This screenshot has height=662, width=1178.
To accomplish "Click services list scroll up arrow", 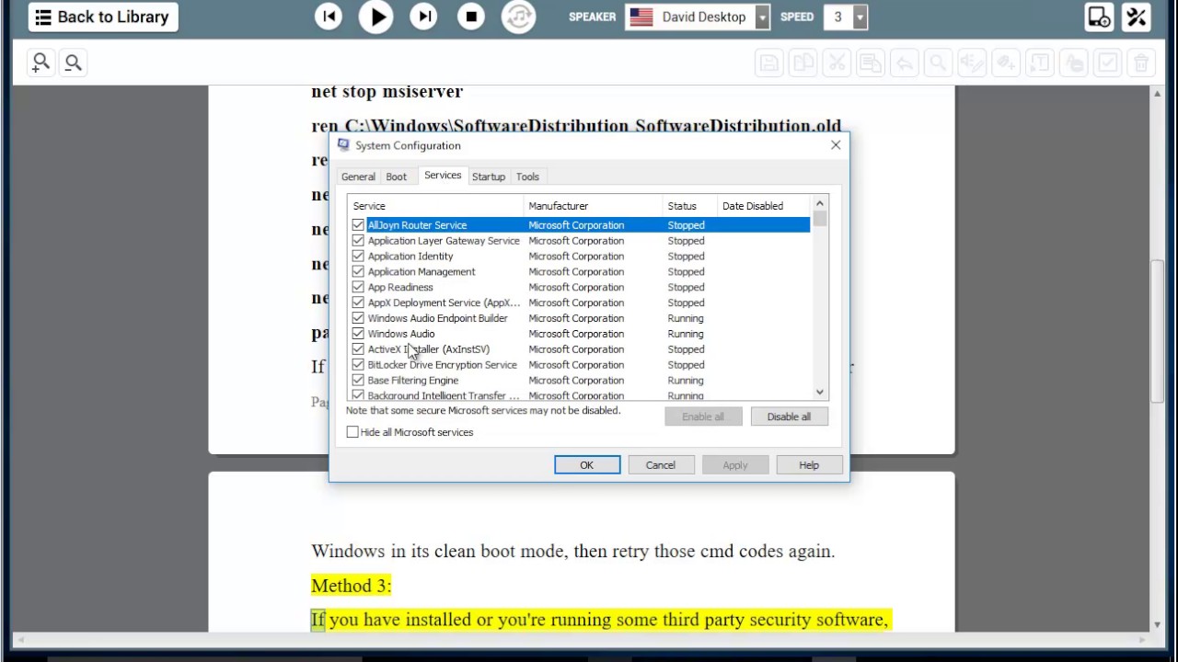I will tap(820, 201).
